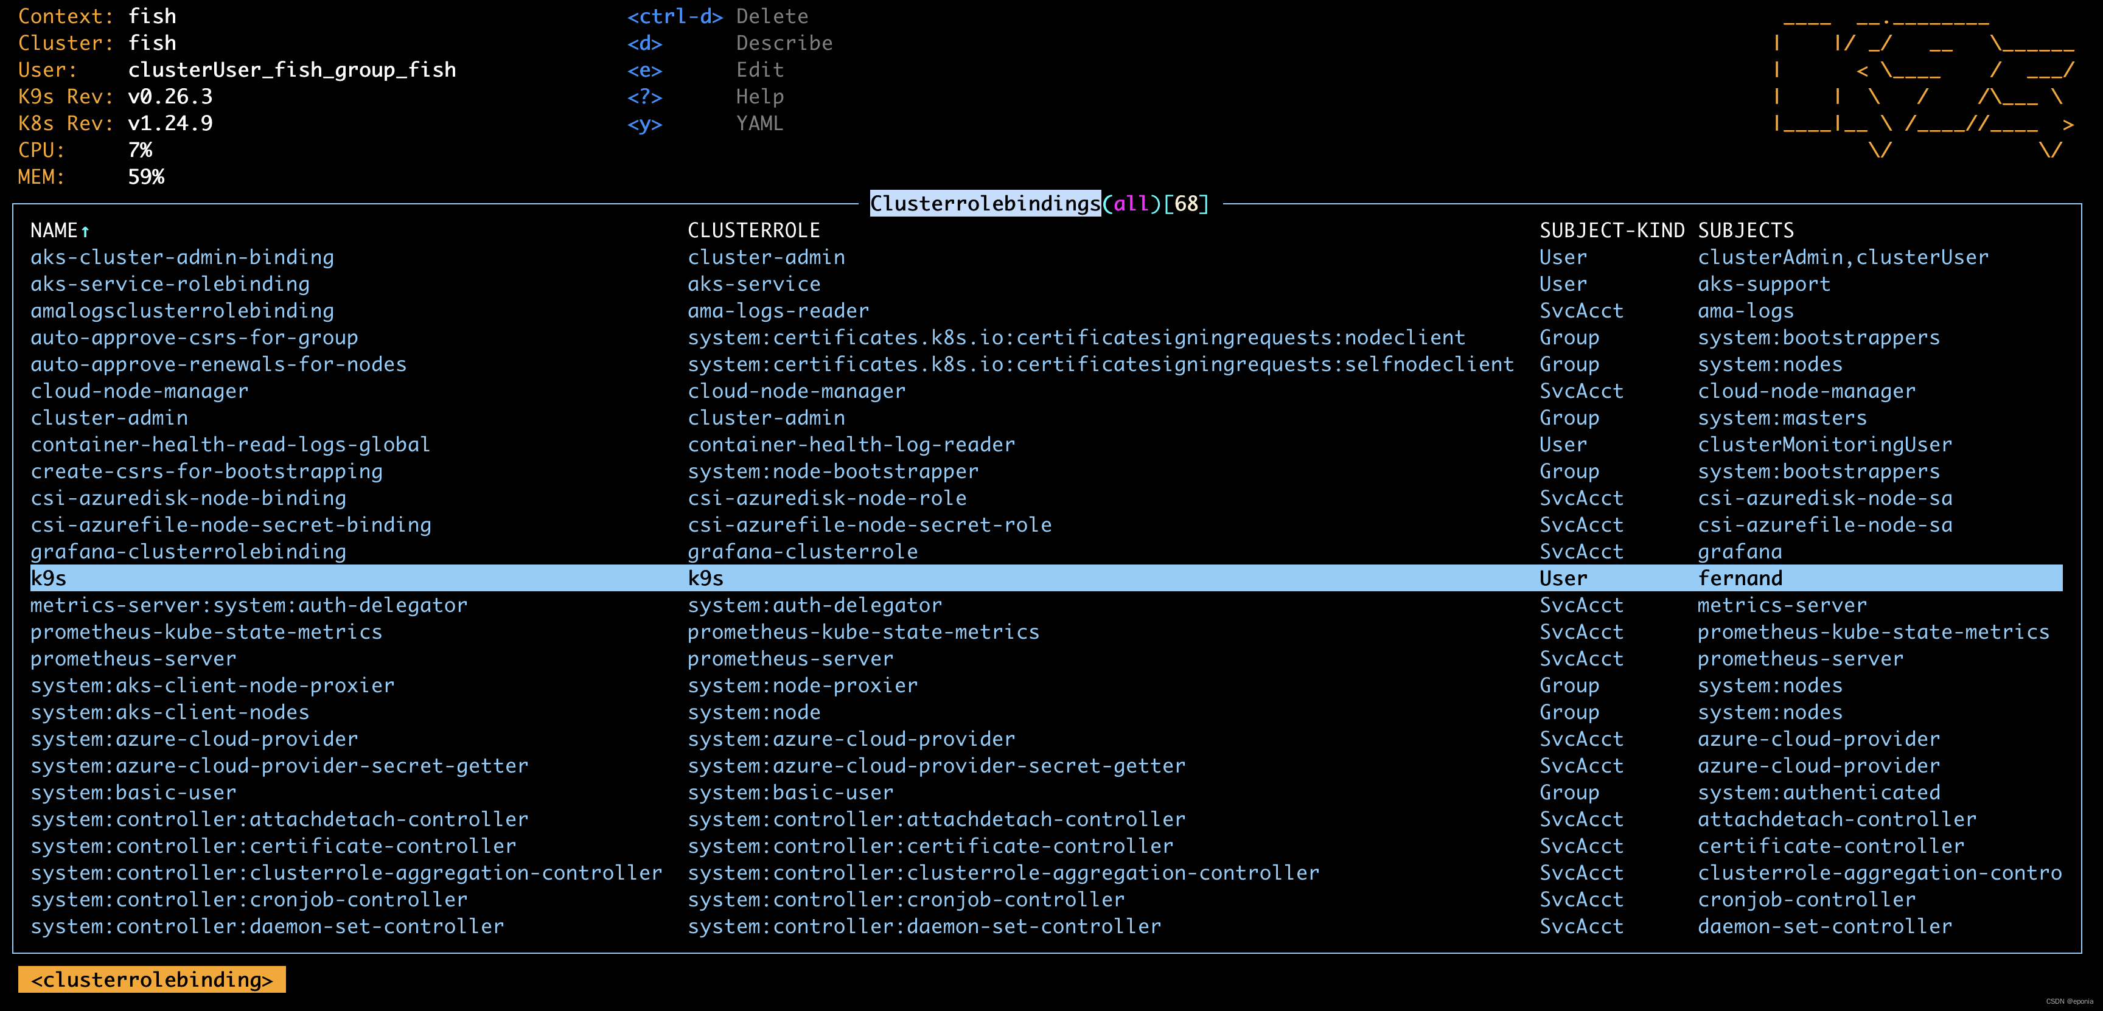Select the cloud-node-manager binding name
The image size is (2103, 1011).
(x=139, y=392)
